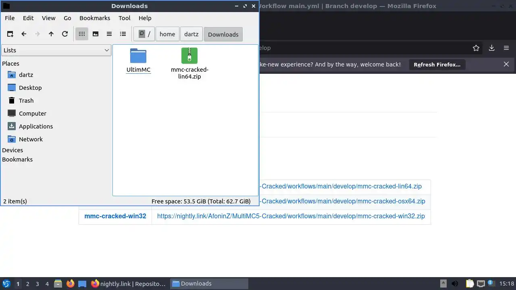The width and height of the screenshot is (516, 290).
Task: Open the File menu
Action: click(x=10, y=18)
